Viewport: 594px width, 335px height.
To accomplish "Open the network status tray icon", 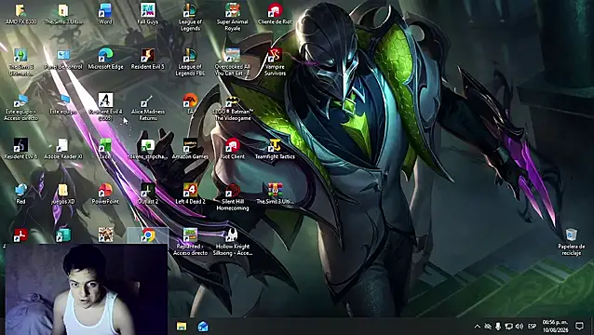I will [x=508, y=327].
